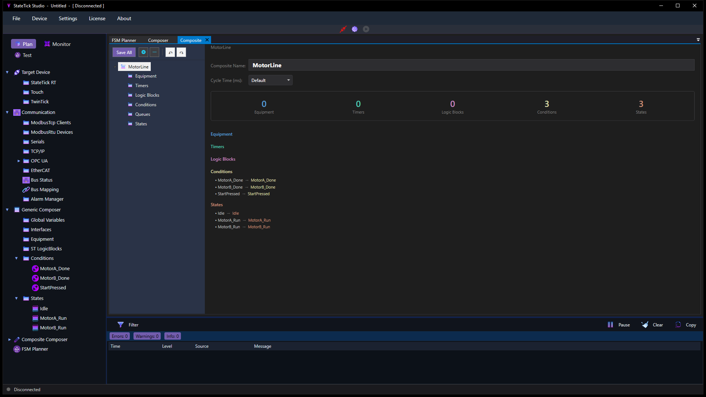Open ST LogicBlocks in sidebar
Image resolution: width=706 pixels, height=397 pixels.
coord(46,249)
